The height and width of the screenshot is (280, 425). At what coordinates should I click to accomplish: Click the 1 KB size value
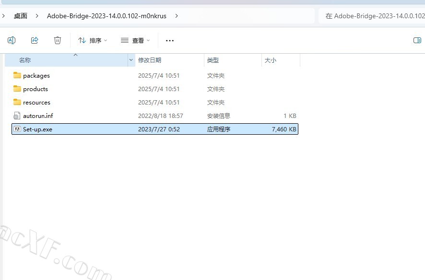(290, 116)
